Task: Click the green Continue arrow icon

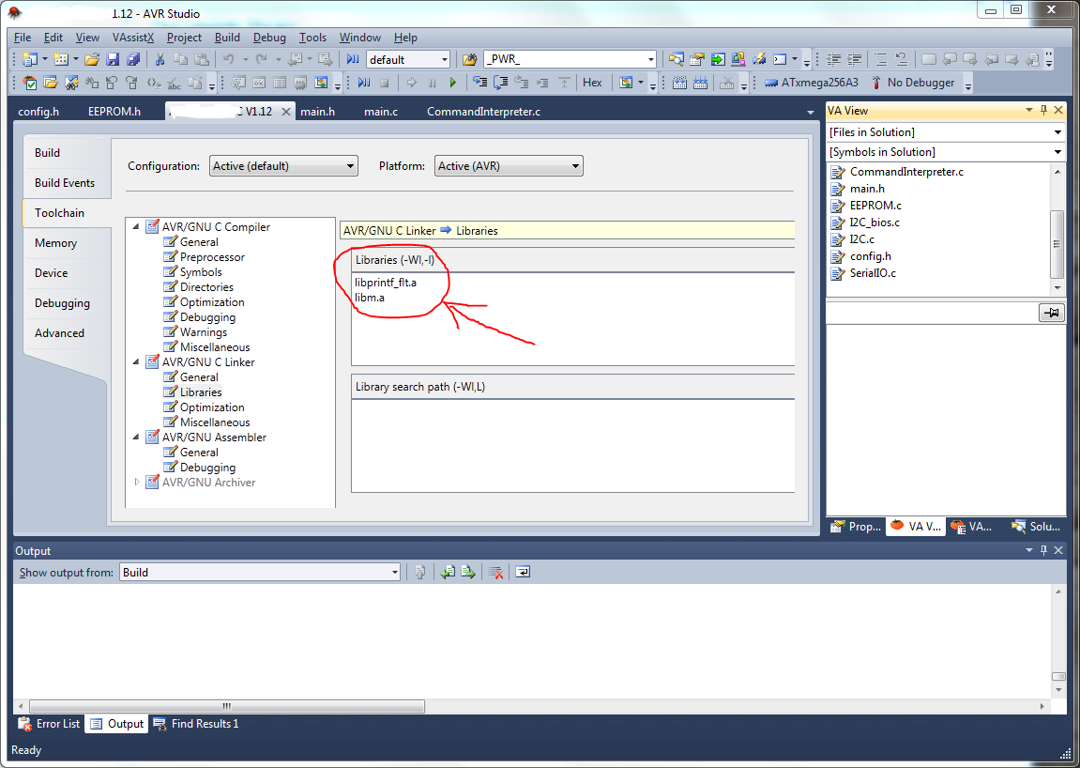Action: [452, 83]
